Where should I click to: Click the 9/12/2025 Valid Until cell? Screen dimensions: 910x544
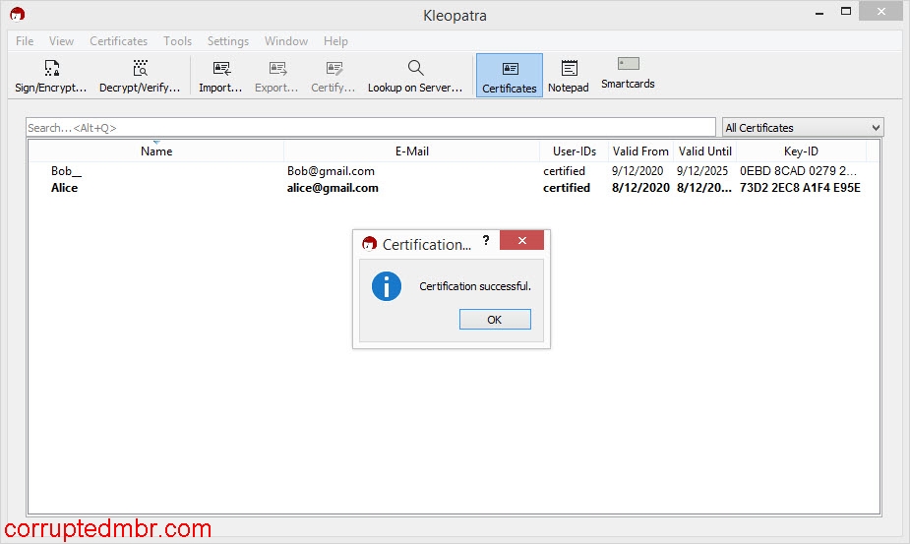click(x=702, y=171)
